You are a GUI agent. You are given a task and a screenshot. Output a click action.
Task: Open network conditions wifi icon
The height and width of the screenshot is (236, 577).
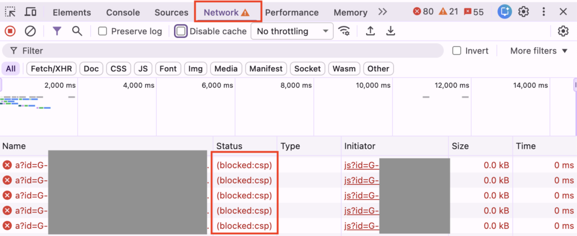[x=344, y=31]
